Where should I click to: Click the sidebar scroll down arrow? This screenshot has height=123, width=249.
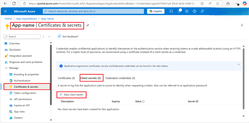tap(51, 120)
